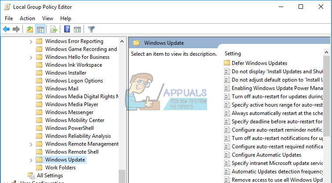
Task: Click policy icon beside Configure Automatic Updates
Action: 227,155
